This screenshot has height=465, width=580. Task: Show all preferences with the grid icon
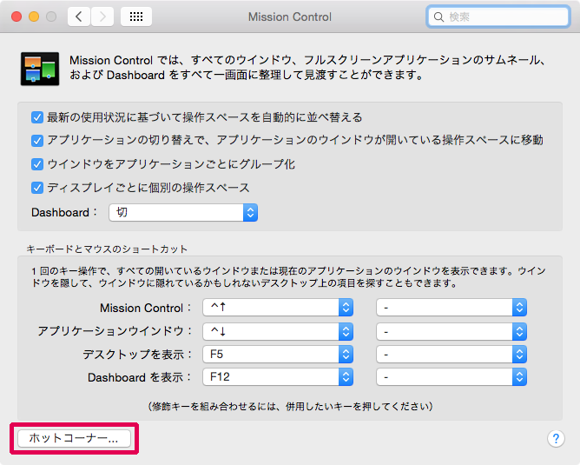136,17
